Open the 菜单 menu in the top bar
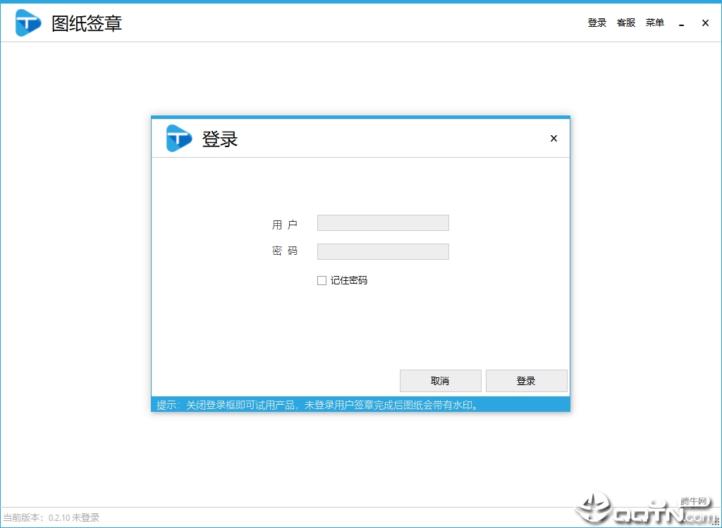Viewport: 722px width, 528px height. (654, 22)
